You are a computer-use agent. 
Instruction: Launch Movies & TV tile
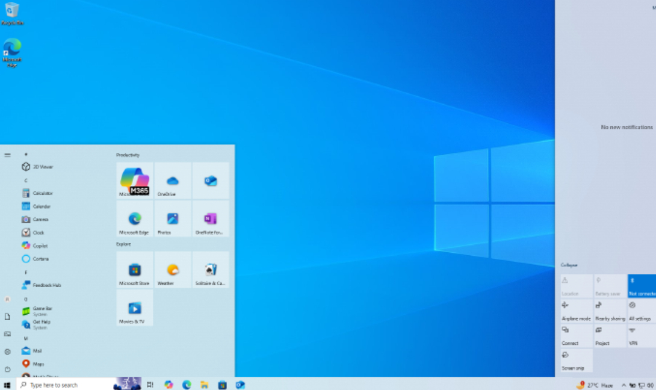point(135,309)
